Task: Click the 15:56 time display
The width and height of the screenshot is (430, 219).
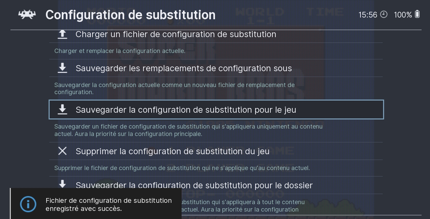Action: [x=368, y=15]
